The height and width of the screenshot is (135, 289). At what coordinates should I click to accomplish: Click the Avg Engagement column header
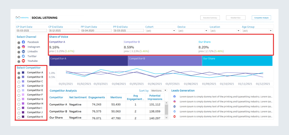135,97
